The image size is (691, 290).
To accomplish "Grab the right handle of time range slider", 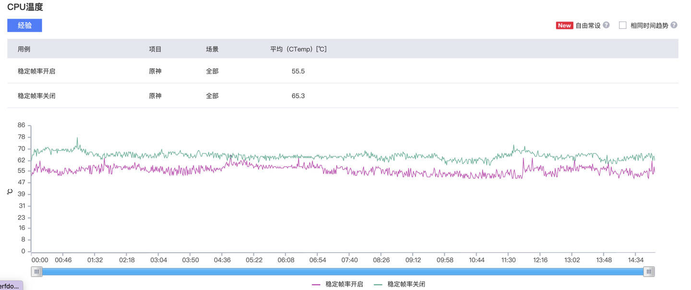I will click(x=649, y=271).
